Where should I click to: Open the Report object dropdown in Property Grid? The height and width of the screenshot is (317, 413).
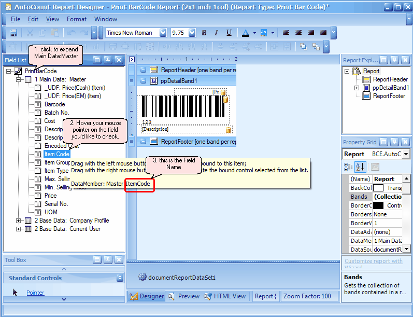(406, 154)
